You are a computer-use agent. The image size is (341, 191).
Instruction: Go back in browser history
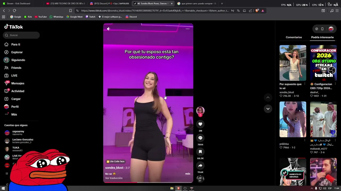(4, 11)
